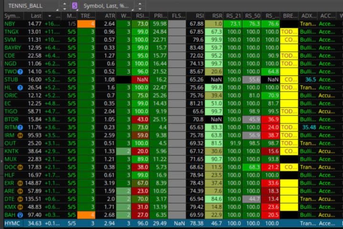Click the purple 5 symbol link icon
Screen dimensions: 343x229
click(75, 6)
